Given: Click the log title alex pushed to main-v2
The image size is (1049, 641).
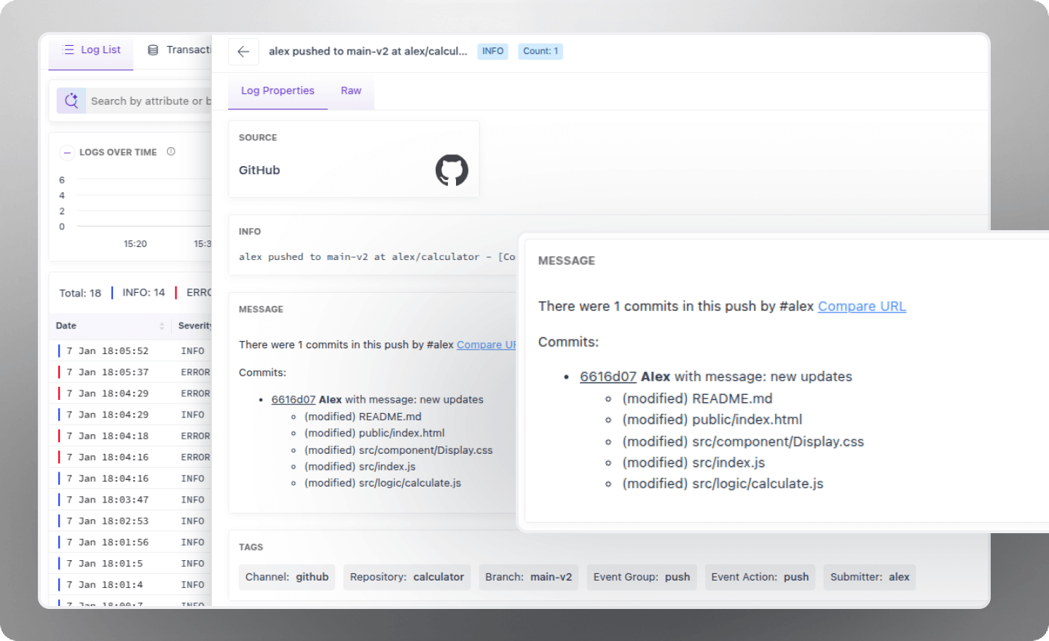Looking at the screenshot, I should [x=368, y=51].
